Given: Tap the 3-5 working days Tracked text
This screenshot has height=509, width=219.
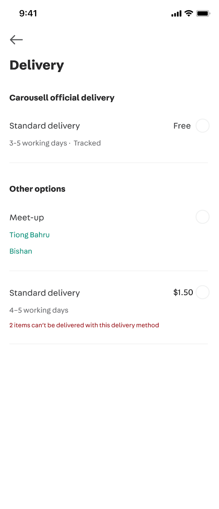Looking at the screenshot, I should click(x=55, y=143).
